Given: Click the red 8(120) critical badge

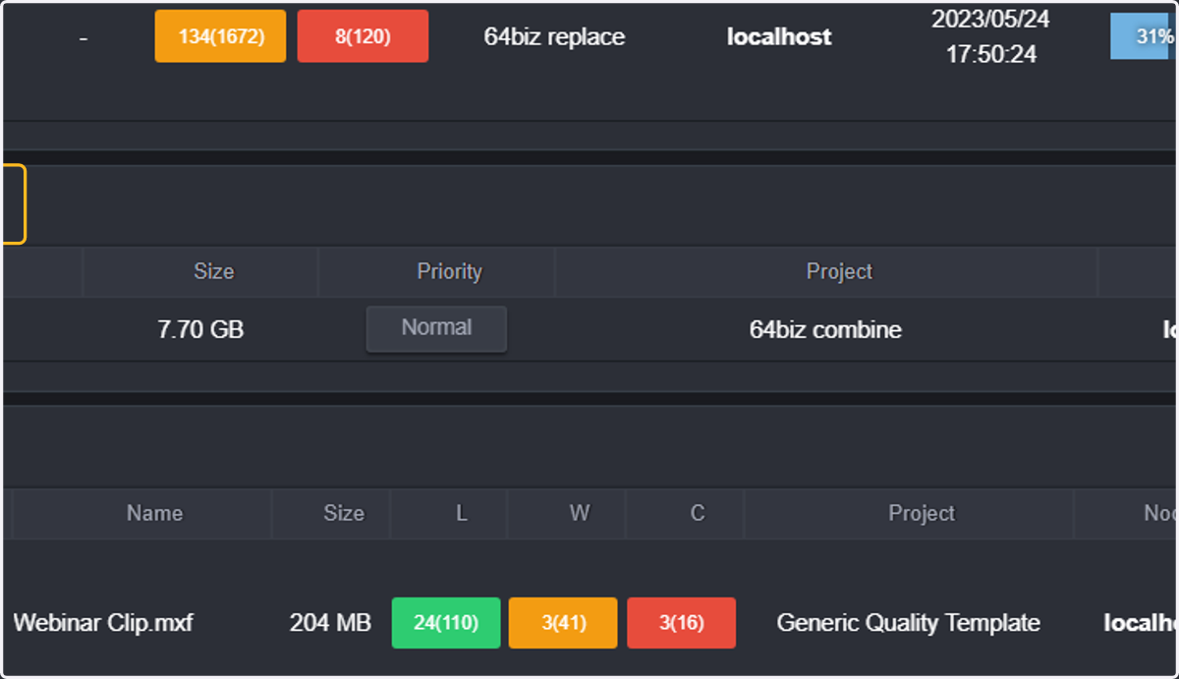Looking at the screenshot, I should click(363, 36).
